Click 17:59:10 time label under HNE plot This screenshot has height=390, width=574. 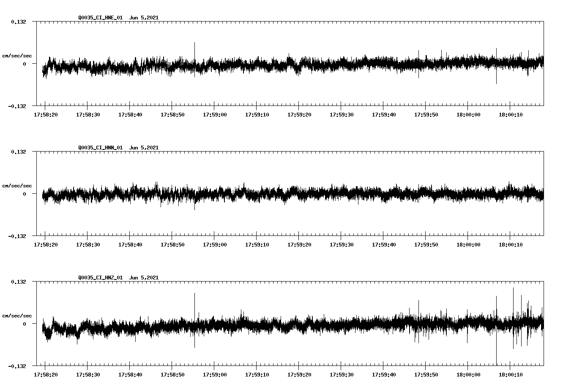tap(257, 114)
